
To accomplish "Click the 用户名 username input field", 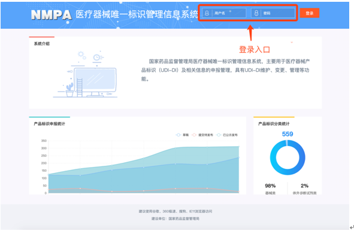I will (x=224, y=13).
